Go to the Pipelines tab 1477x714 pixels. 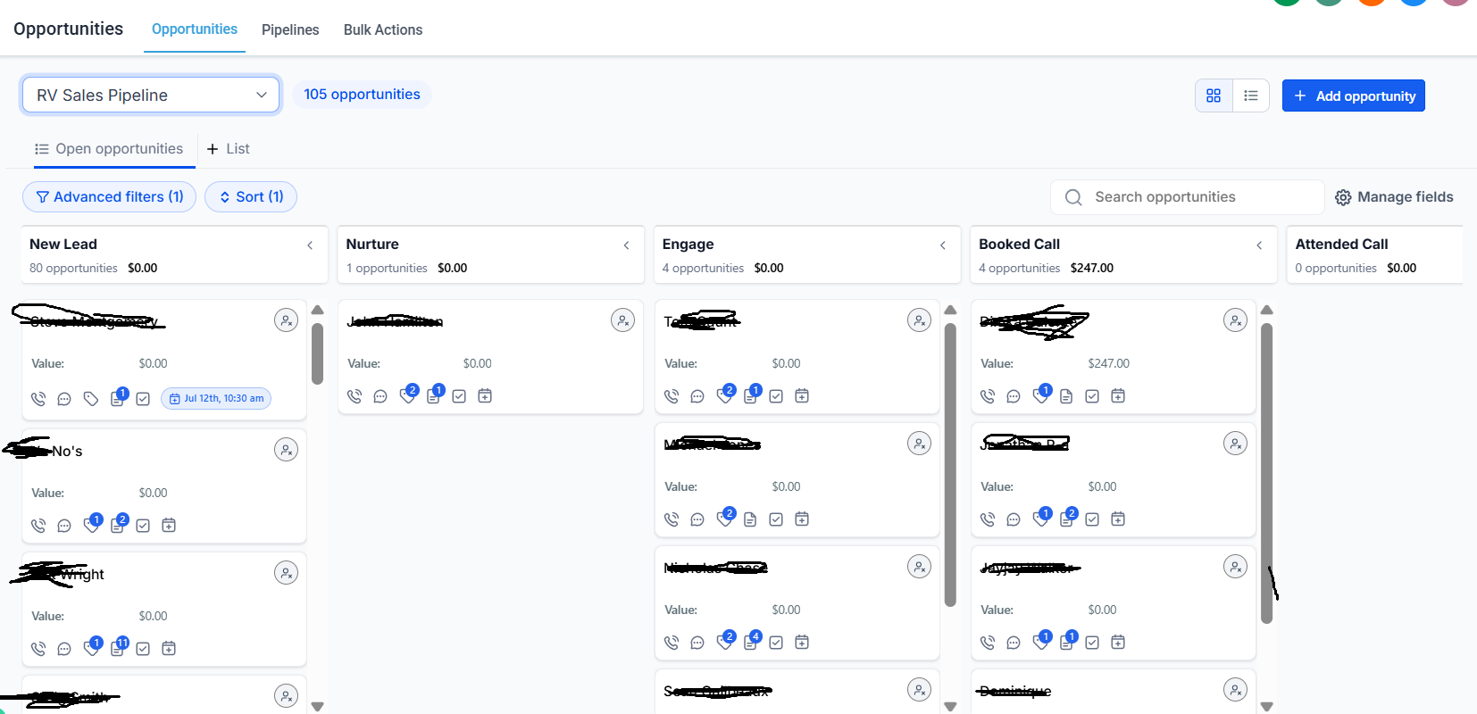tap(290, 29)
